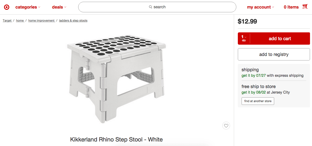
Task: Click find at another store button
Action: [x=258, y=101]
